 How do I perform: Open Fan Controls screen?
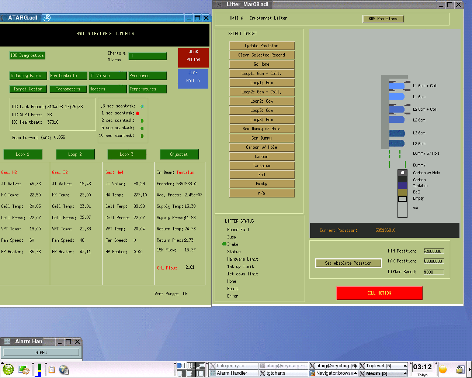[68, 76]
